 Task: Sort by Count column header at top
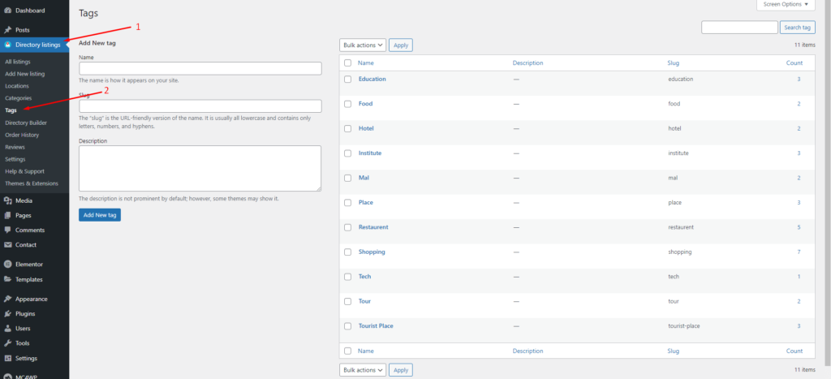pos(794,63)
